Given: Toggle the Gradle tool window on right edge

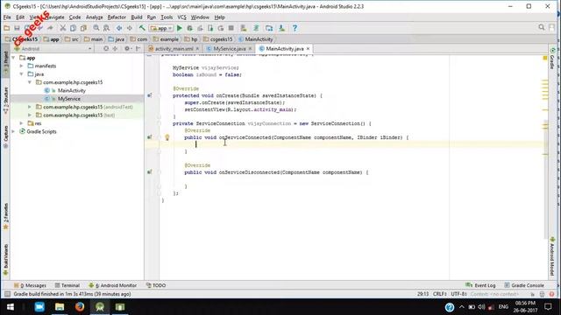Looking at the screenshot, I should 552,59.
